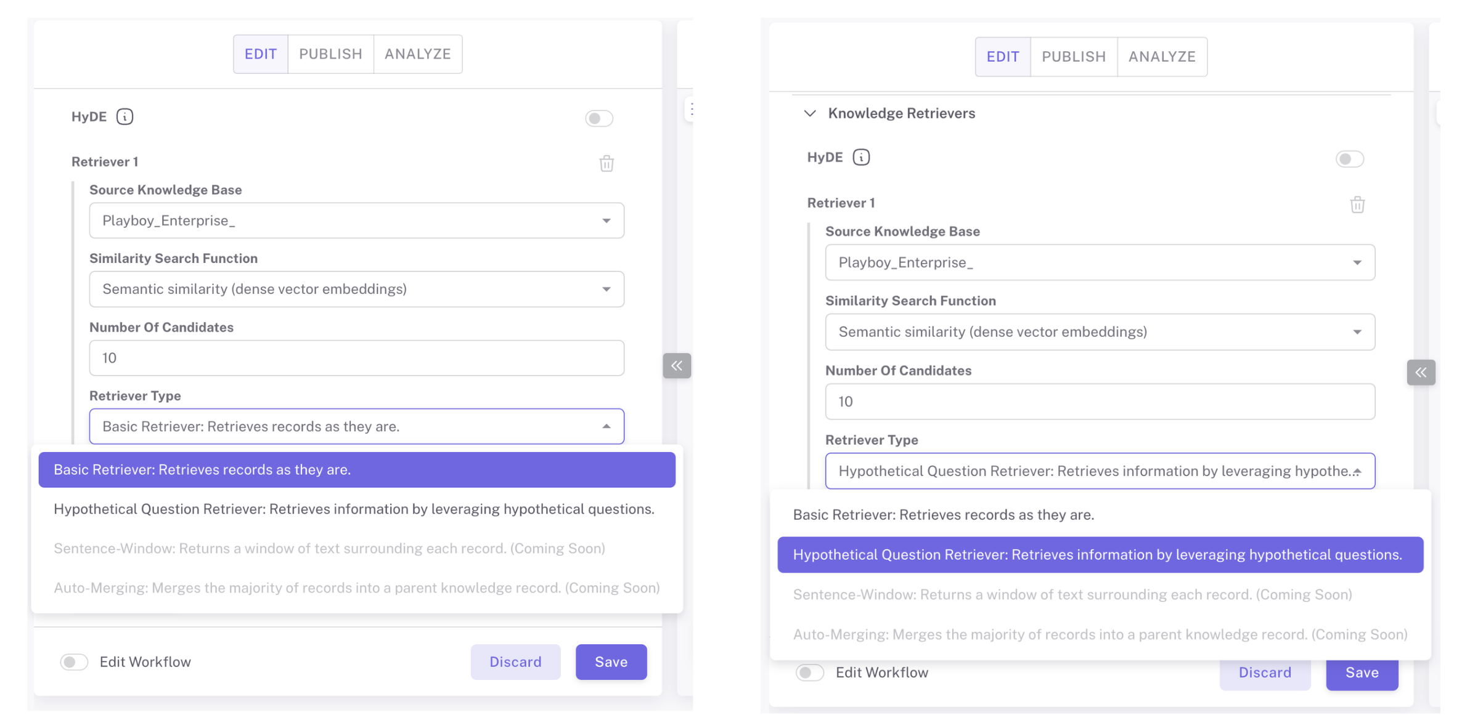1462x728 pixels.
Task: Delete Retriever 1 in right panel
Action: (x=1357, y=204)
